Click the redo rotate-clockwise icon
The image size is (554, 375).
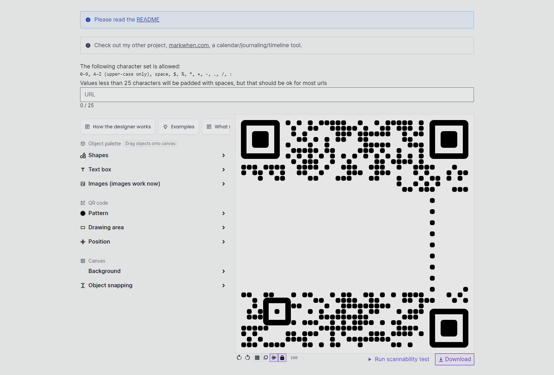coord(239,358)
